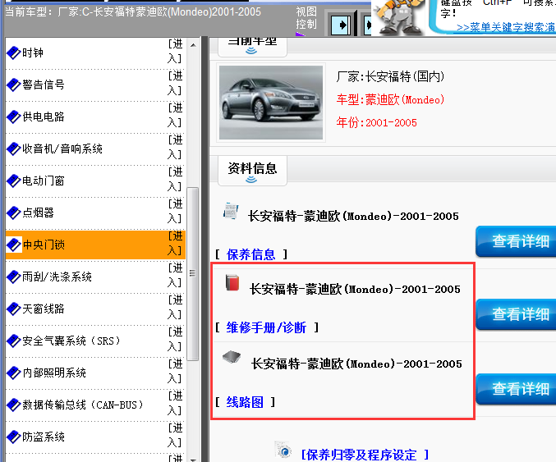This screenshot has height=462, width=556.
Task: Open the 线路图 link
Action: [x=245, y=402]
